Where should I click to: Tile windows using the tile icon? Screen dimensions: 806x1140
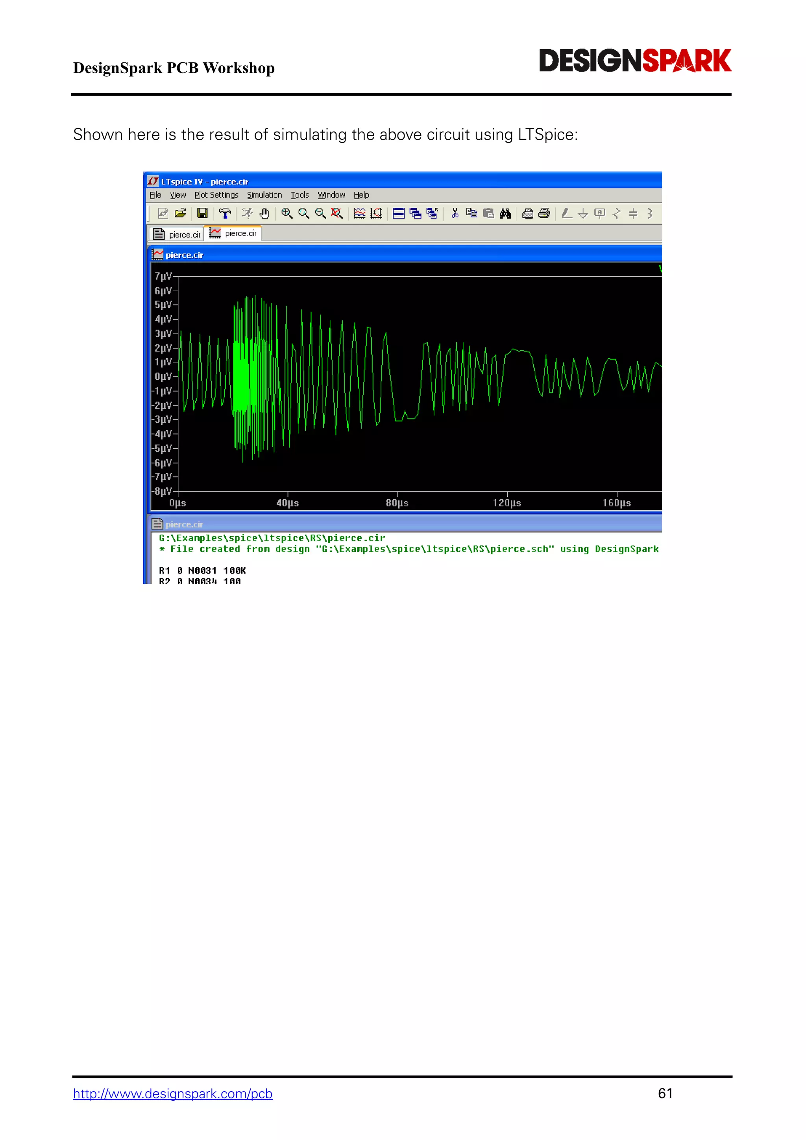coord(399,213)
